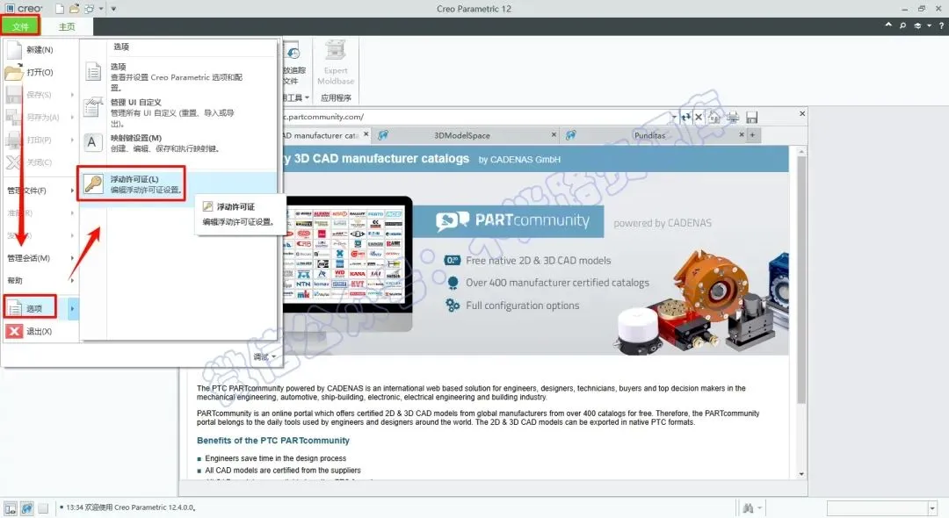Close the Punditas tab
Screen dimensions: 949x518
pos(742,135)
